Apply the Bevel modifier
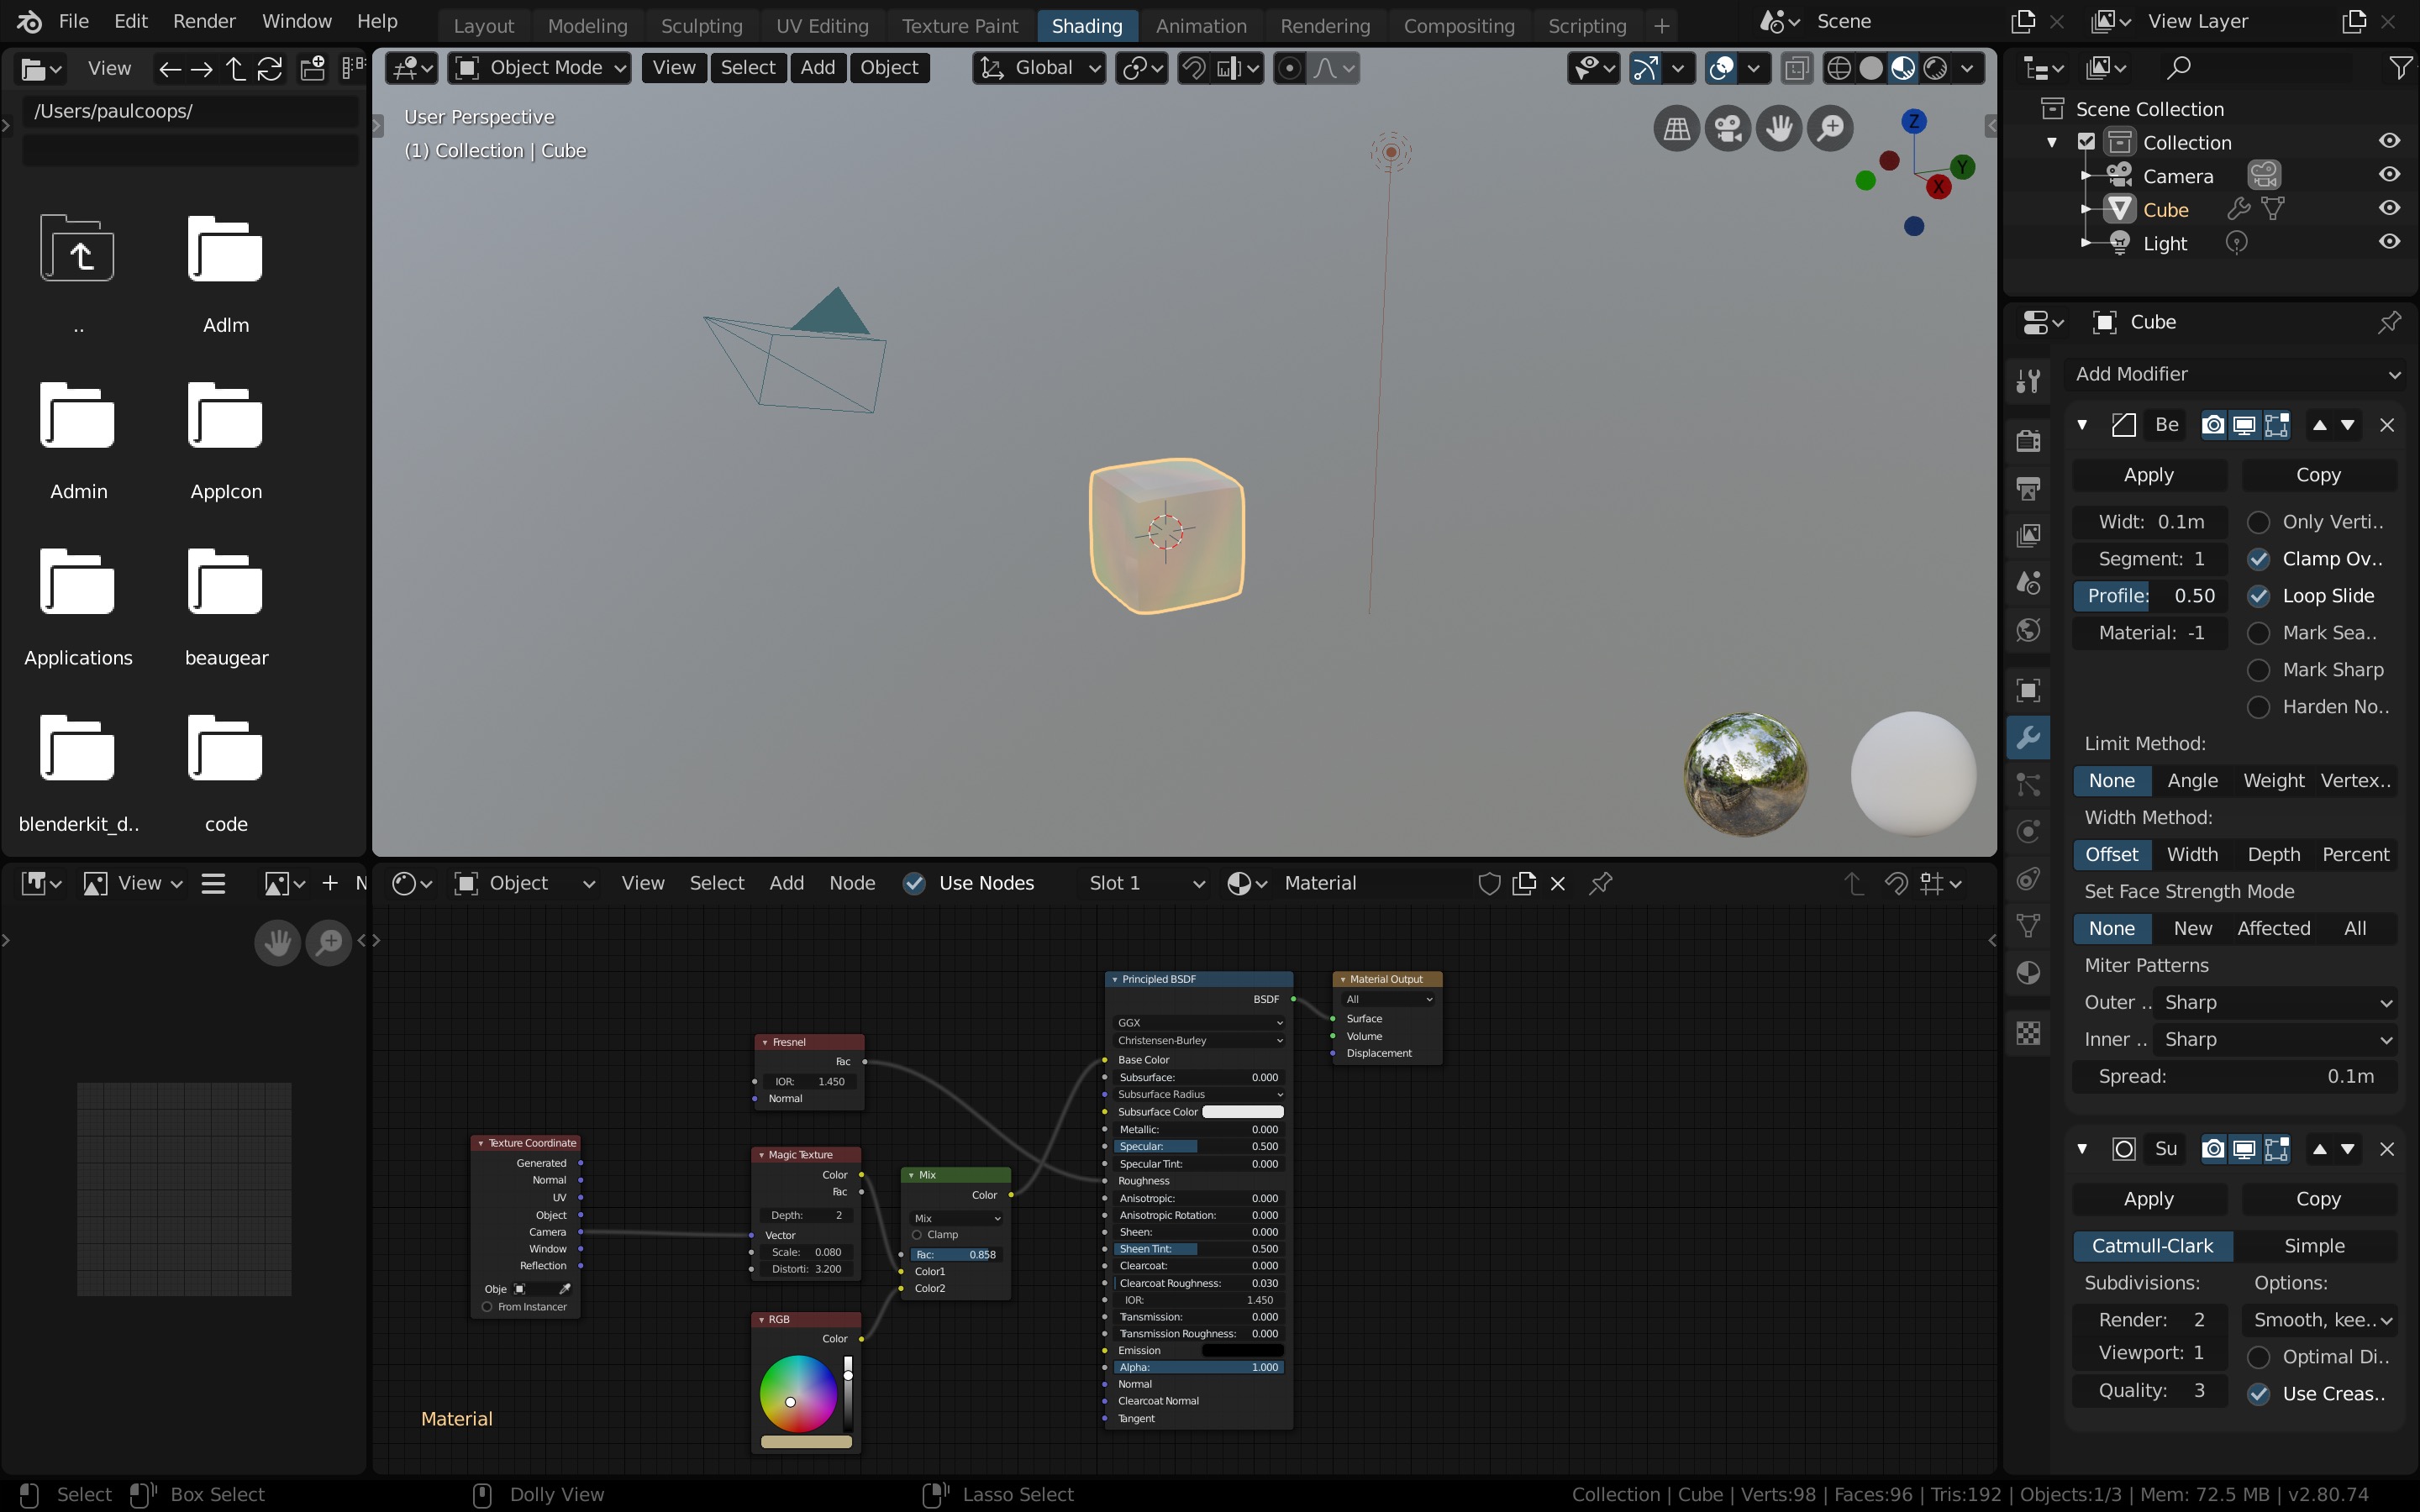The height and width of the screenshot is (1512, 2420). click(x=2148, y=475)
